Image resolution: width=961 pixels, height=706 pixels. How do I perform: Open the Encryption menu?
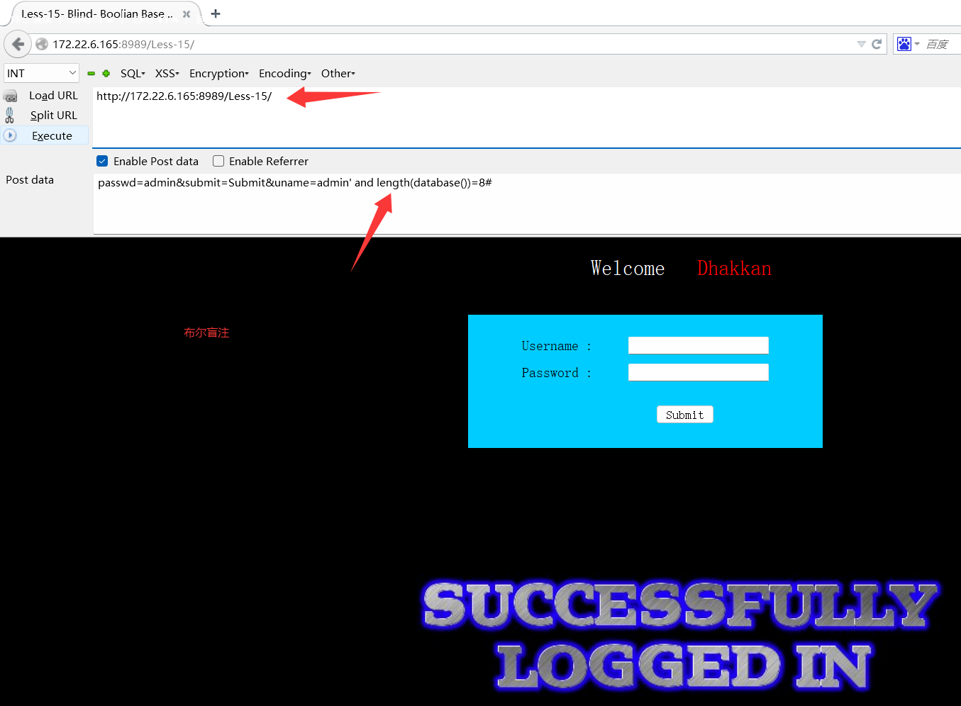click(218, 73)
